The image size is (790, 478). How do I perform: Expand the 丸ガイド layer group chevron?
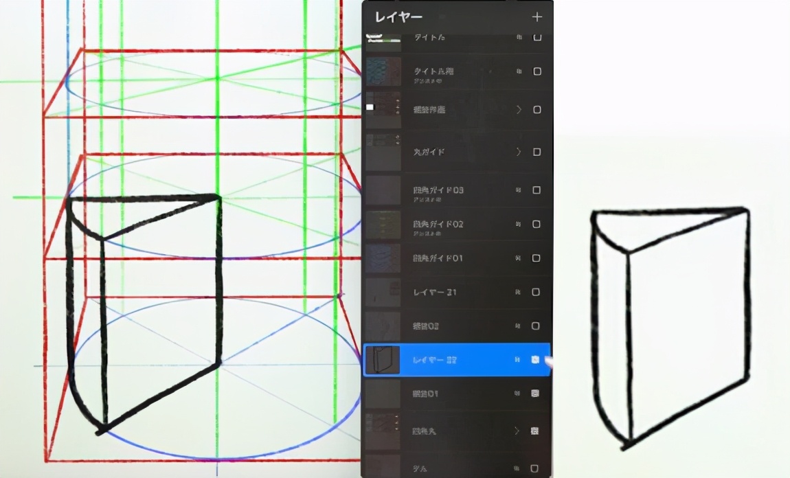coord(519,152)
